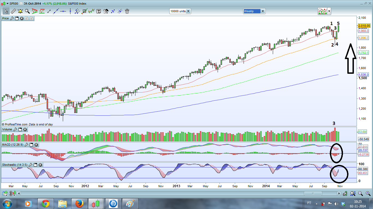Maximize the Volume panel window icon
Screen dimensions: 373x209
pyautogui.click(x=20, y=130)
